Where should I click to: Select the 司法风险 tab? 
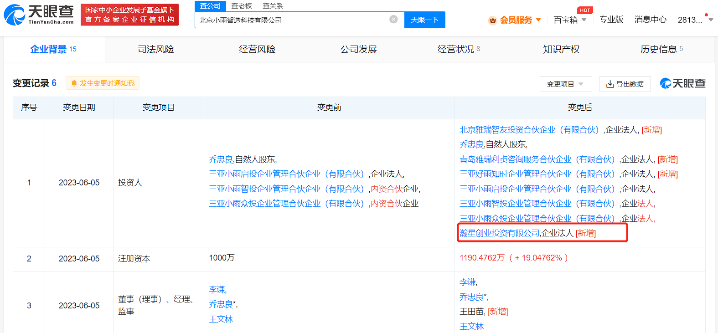156,49
